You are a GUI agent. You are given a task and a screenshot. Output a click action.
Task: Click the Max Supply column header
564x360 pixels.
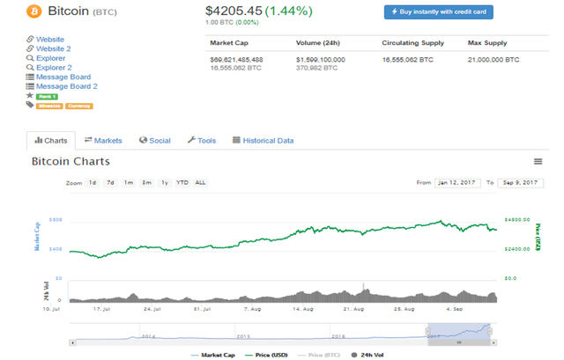pyautogui.click(x=487, y=43)
